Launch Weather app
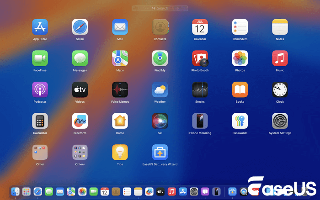This screenshot has height=200, width=320. pyautogui.click(x=160, y=89)
